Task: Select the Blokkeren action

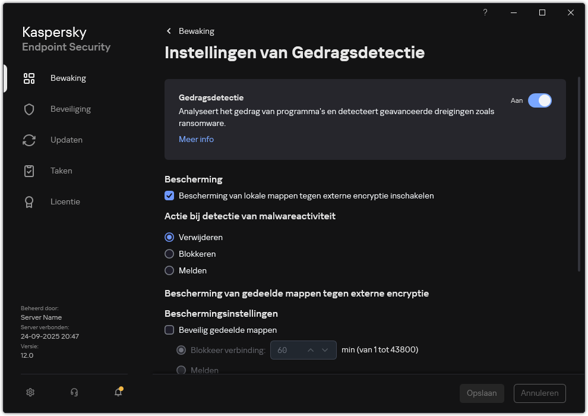Action: 169,254
